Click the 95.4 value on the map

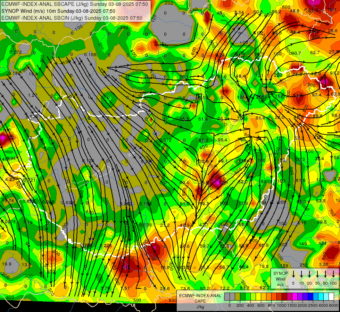click(x=222, y=140)
